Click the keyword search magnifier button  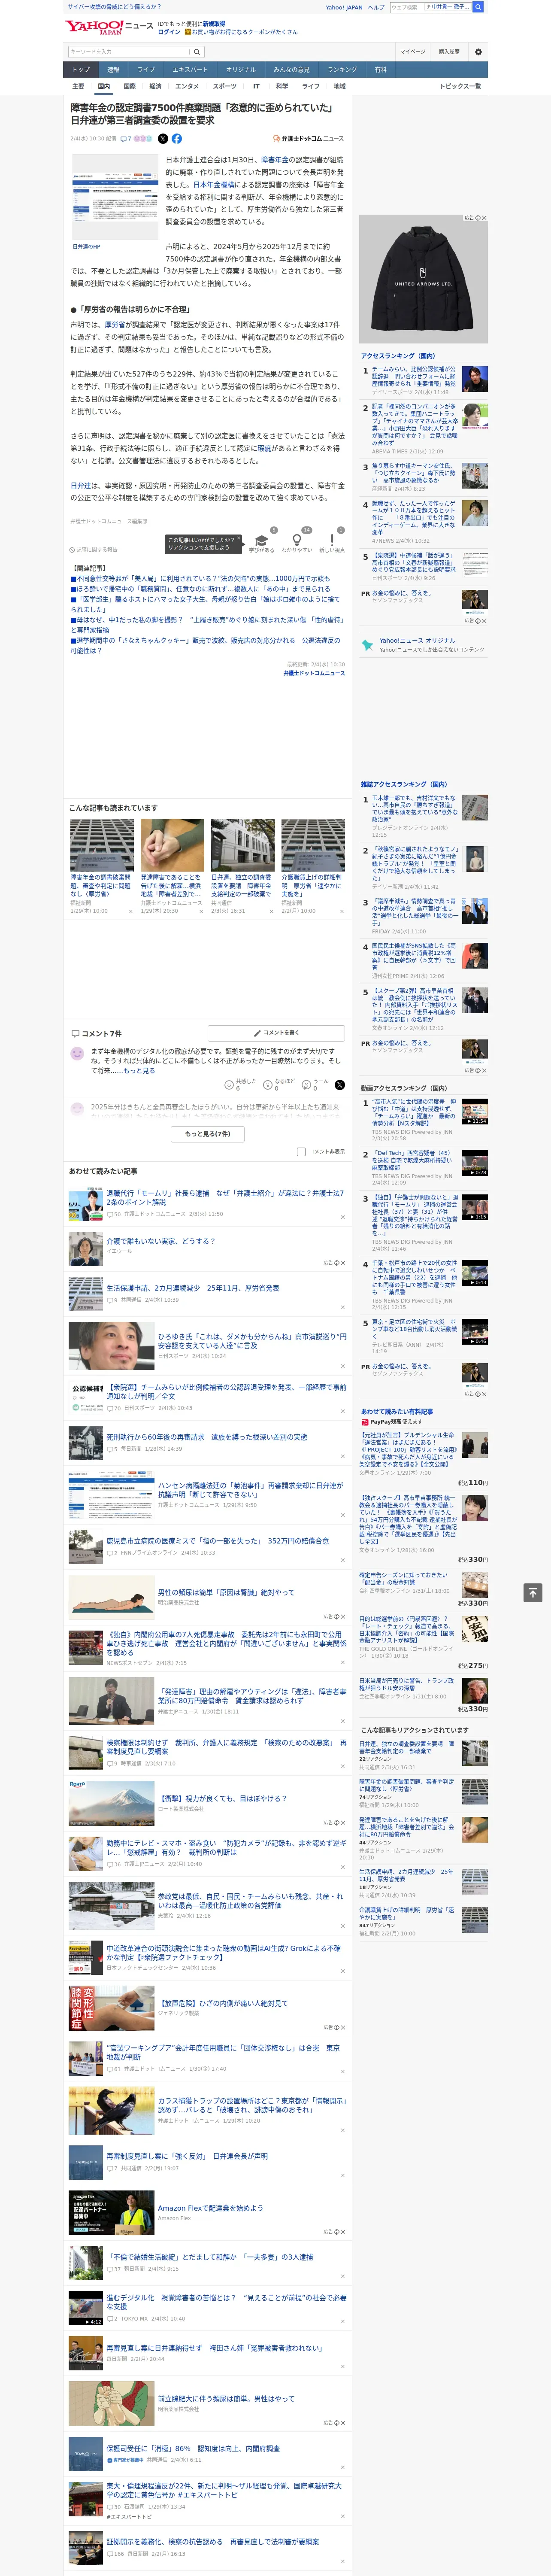click(197, 52)
